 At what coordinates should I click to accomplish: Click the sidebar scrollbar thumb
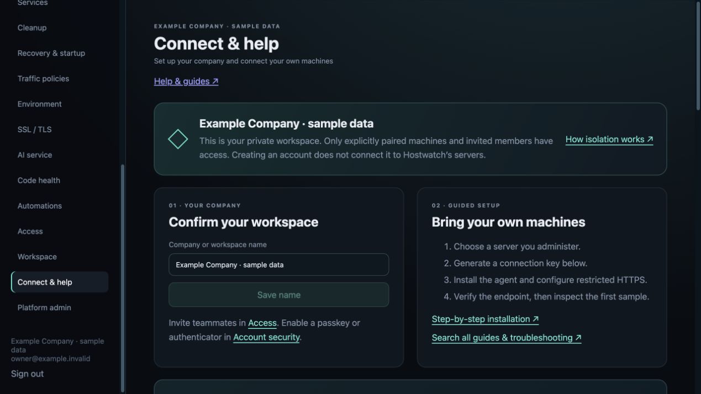pos(123,278)
